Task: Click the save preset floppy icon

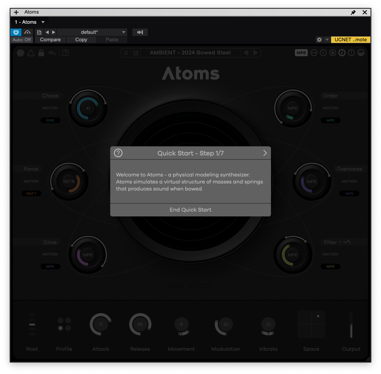Action: [x=136, y=53]
